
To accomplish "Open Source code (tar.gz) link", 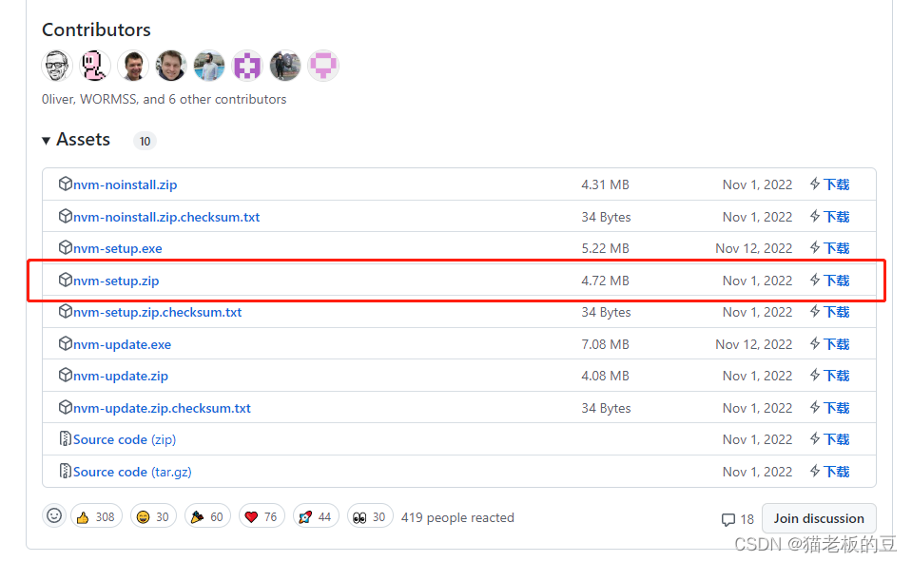I will (x=132, y=472).
